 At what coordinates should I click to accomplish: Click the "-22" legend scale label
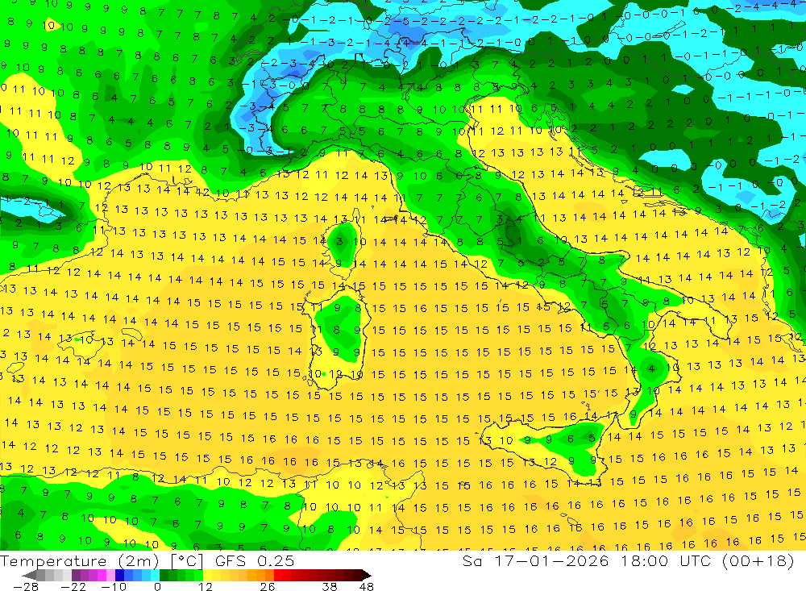73,586
